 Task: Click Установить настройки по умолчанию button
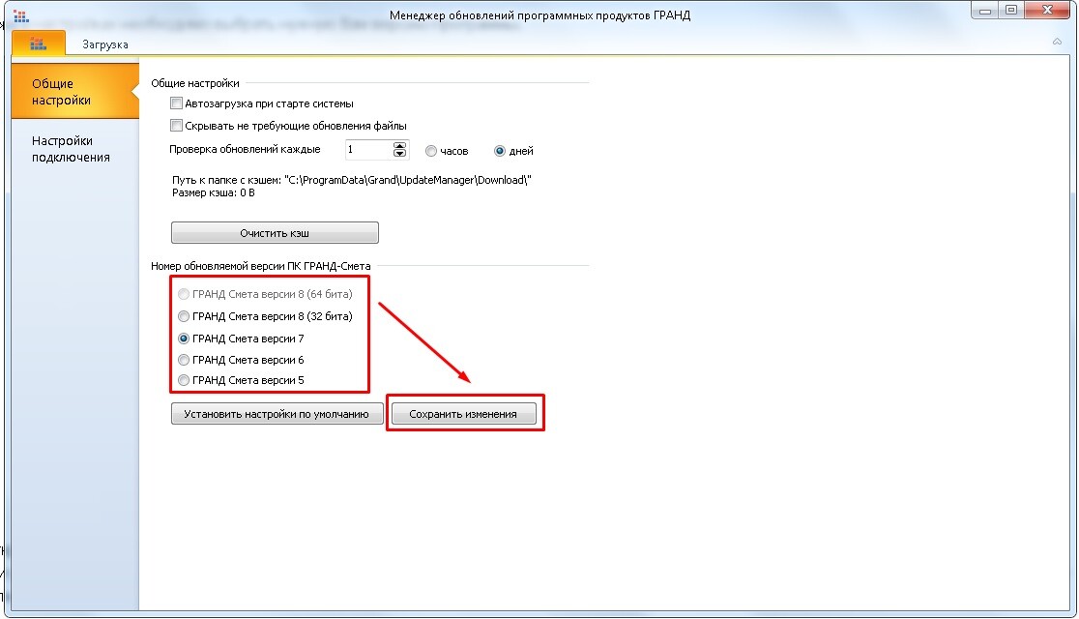click(x=277, y=414)
